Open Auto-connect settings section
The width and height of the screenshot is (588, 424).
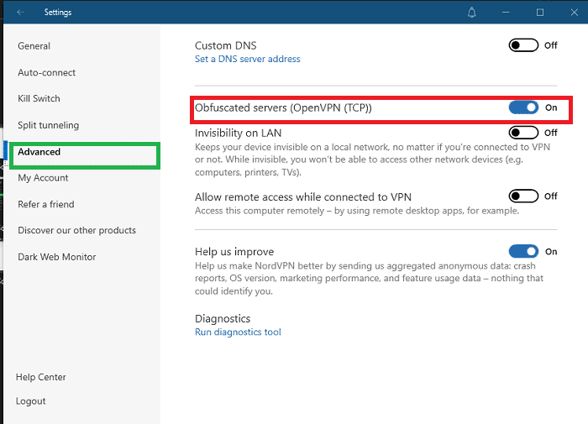point(47,73)
